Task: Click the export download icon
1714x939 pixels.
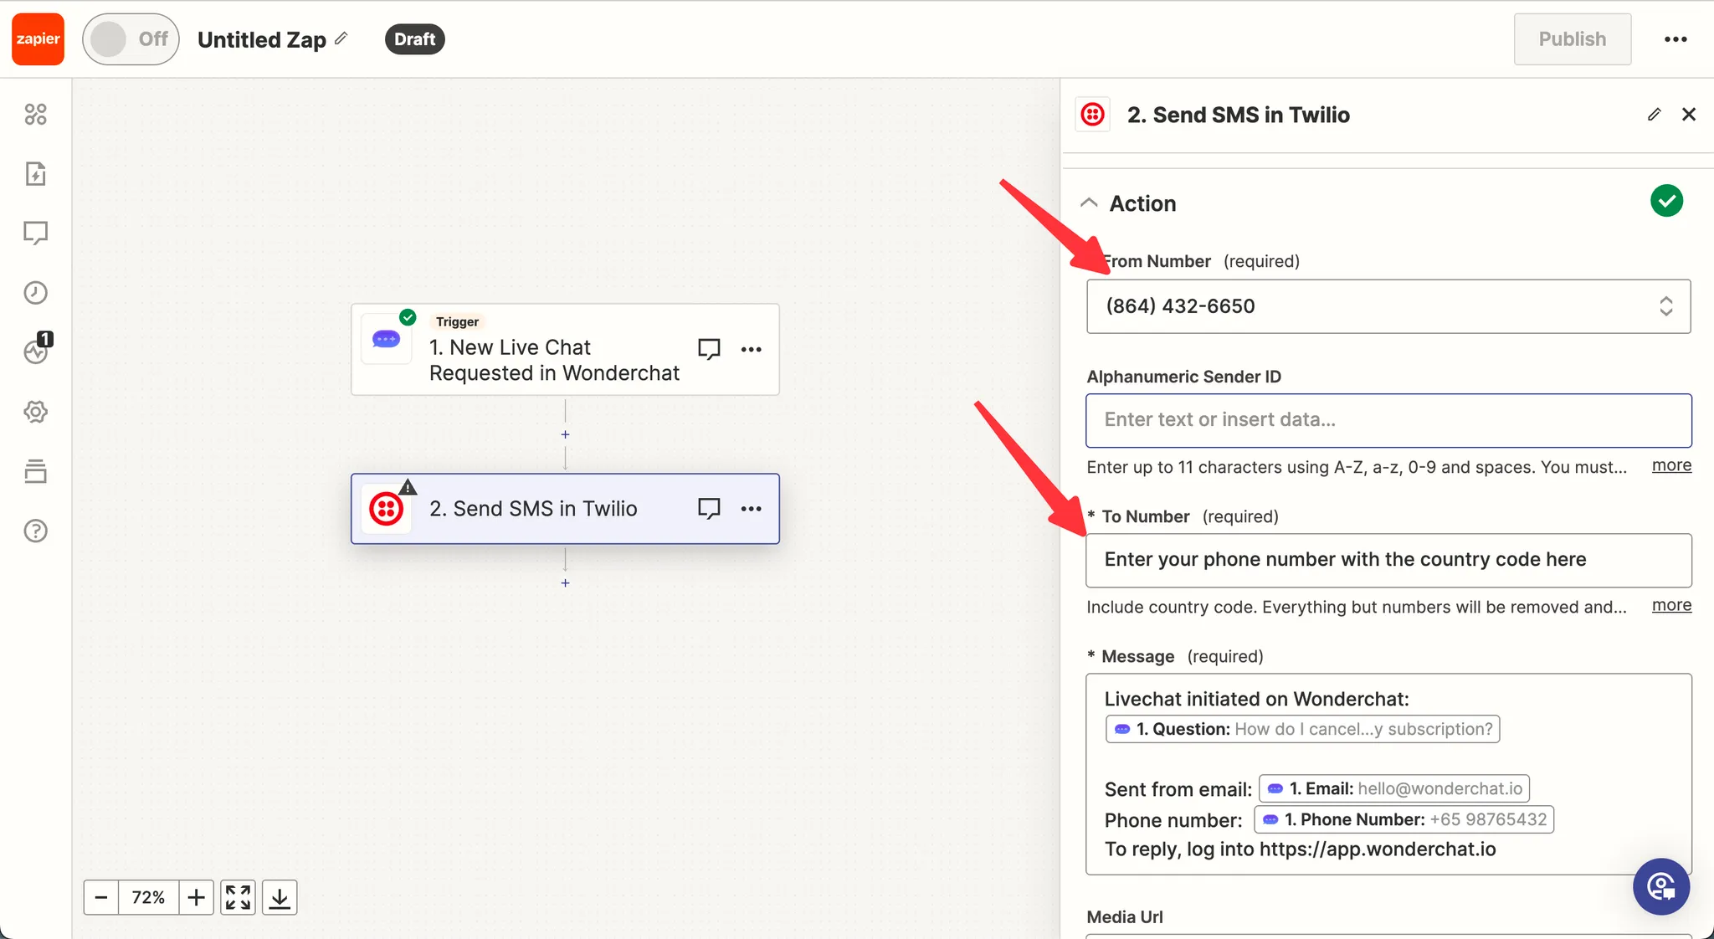Action: (280, 897)
